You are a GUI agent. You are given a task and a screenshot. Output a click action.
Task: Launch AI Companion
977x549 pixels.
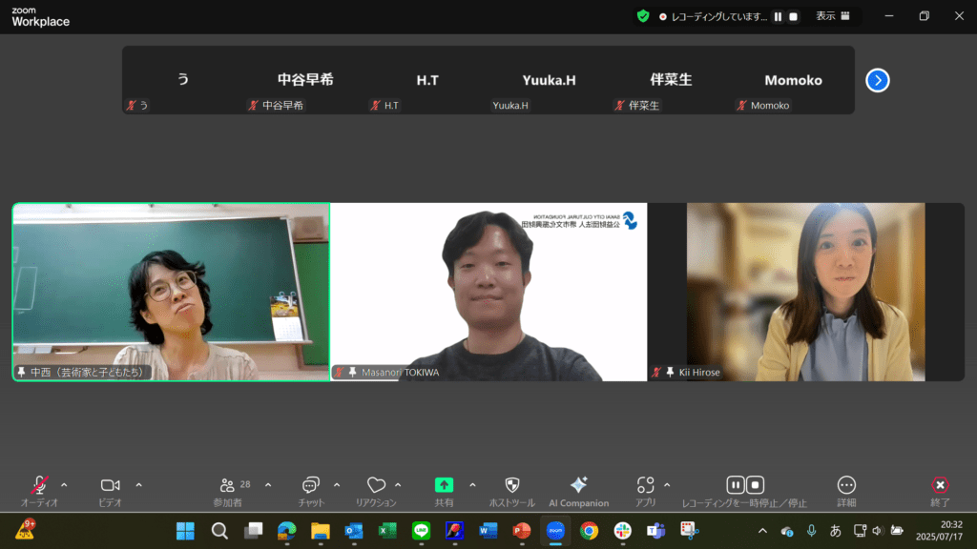pyautogui.click(x=578, y=485)
